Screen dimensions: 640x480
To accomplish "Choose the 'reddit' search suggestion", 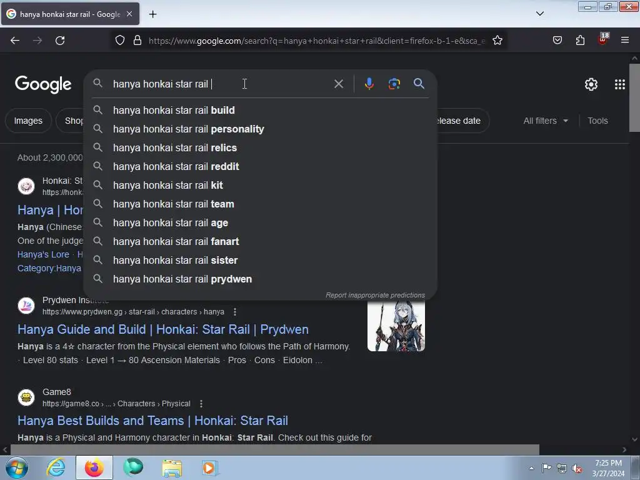I will [x=260, y=166].
